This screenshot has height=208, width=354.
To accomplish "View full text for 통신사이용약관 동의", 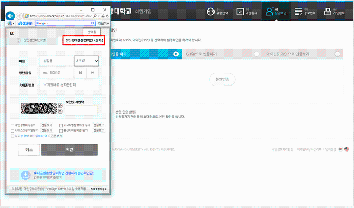I will click(99, 130).
